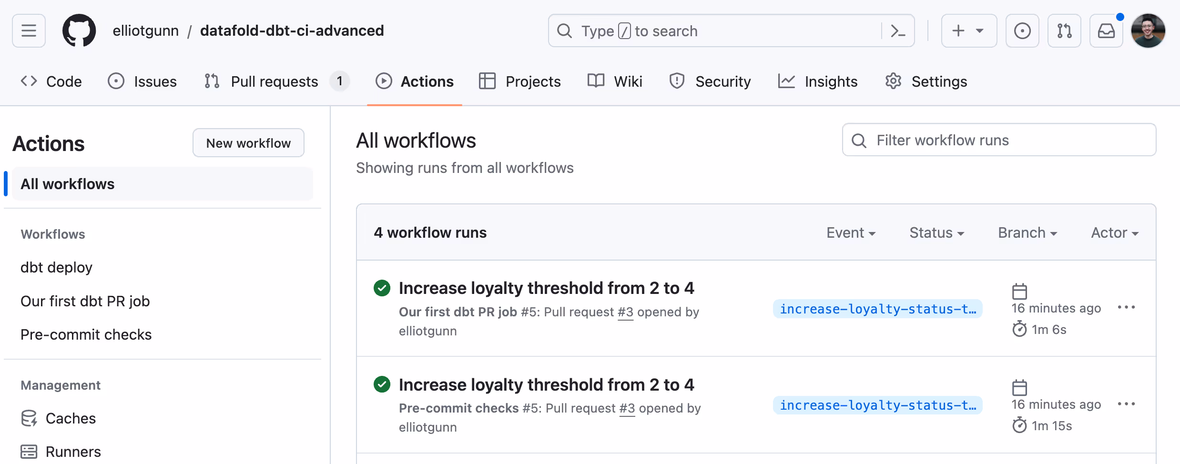
Task: Open the user avatar menu
Action: (1148, 31)
